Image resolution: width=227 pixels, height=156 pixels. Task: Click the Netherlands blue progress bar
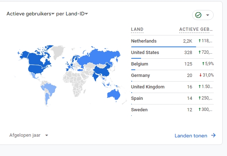(x=164, y=47)
